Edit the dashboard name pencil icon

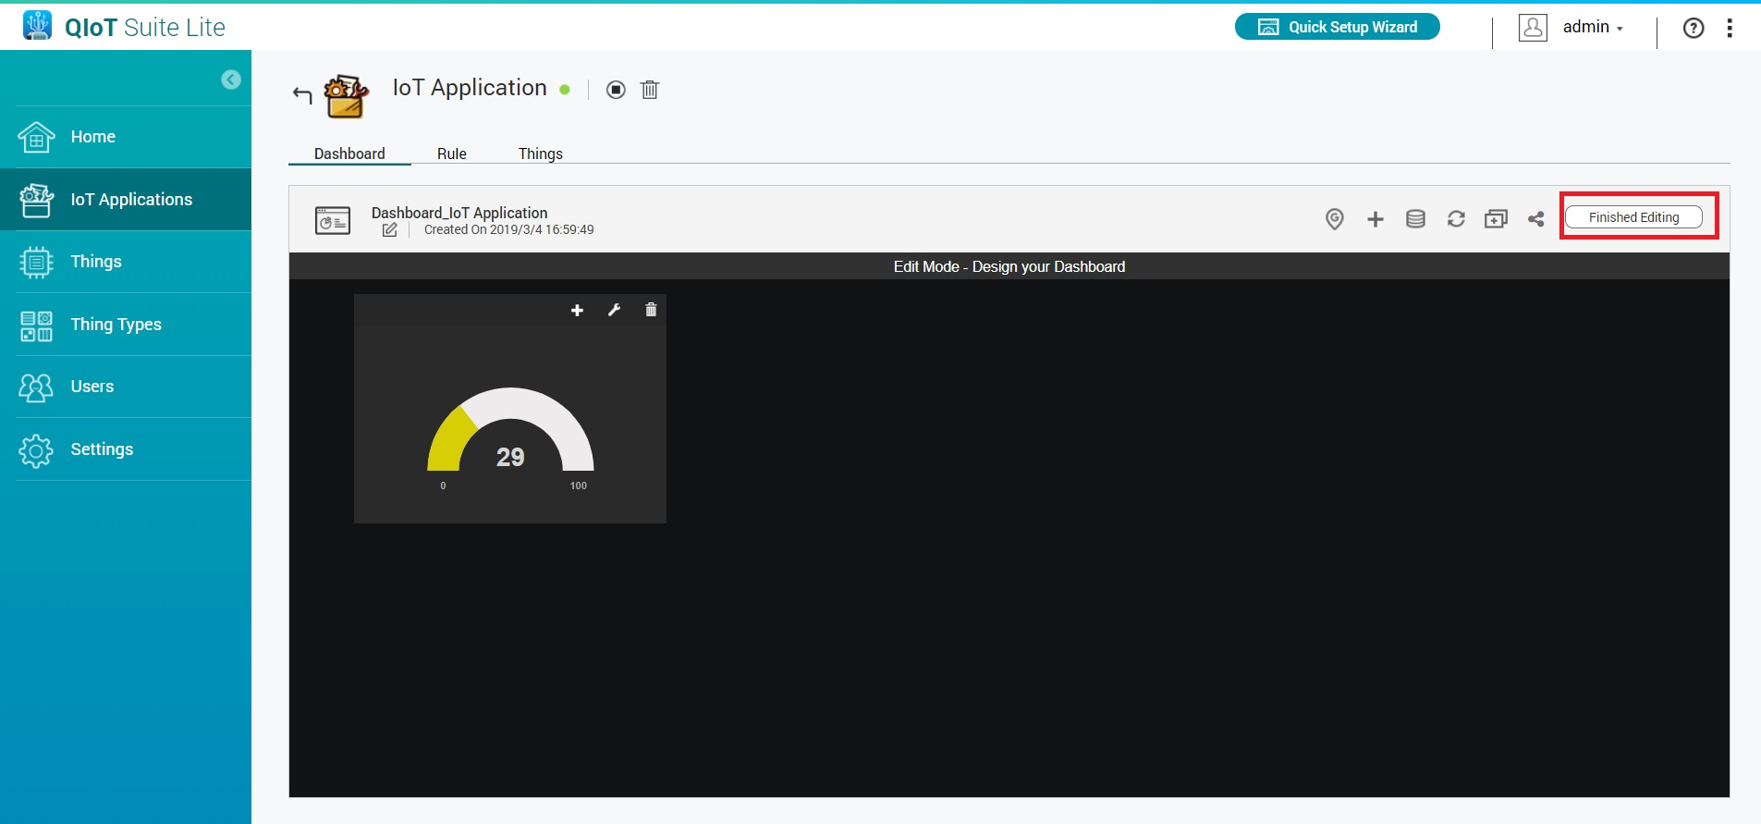click(390, 230)
